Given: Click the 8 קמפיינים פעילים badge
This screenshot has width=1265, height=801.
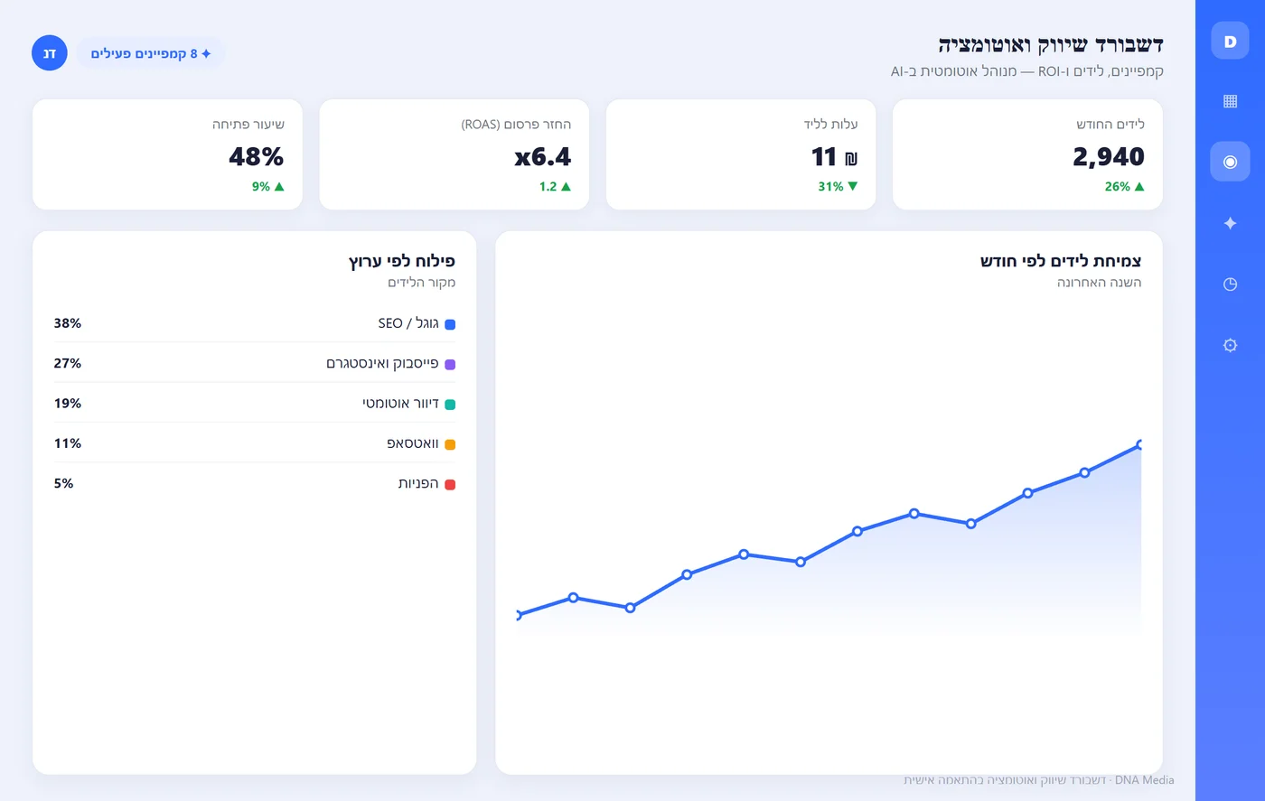Looking at the screenshot, I should 151,53.
